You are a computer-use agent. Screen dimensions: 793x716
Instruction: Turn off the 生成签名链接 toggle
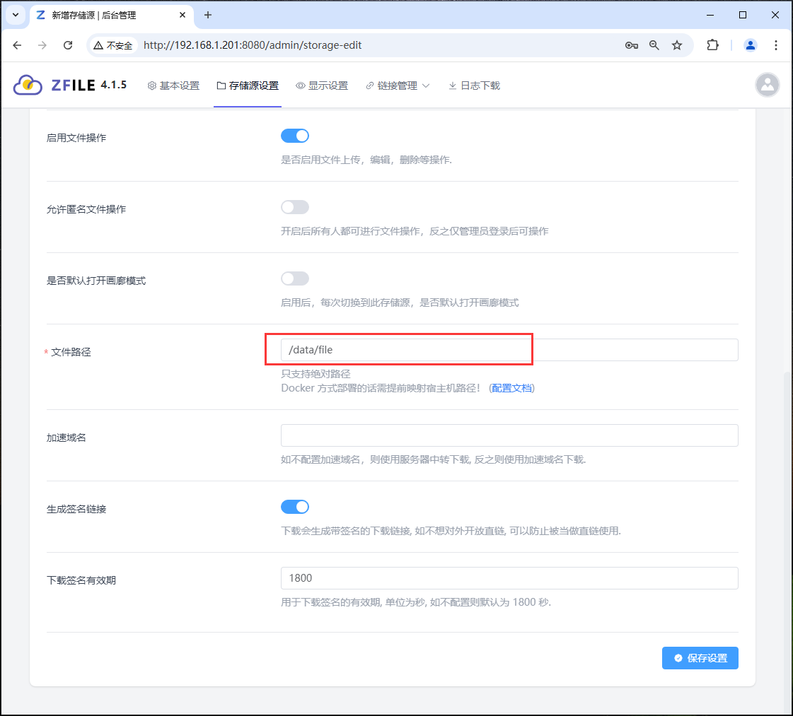(295, 507)
